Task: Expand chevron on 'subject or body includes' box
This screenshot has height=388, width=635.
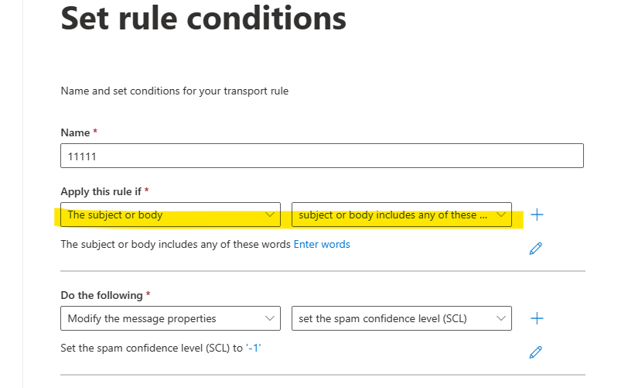Action: click(x=501, y=215)
